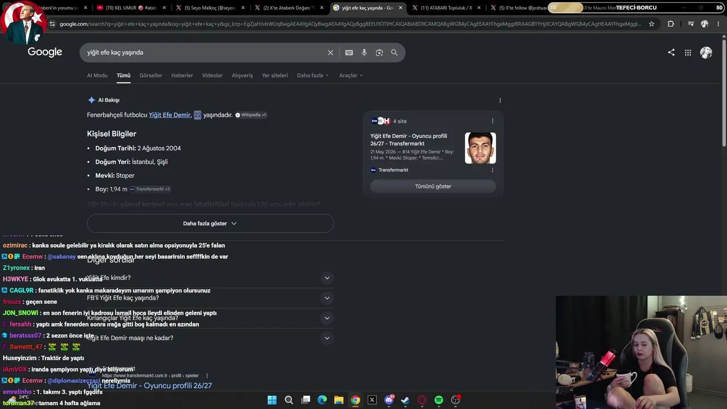Click the share icon in Google header
This screenshot has width=727, height=409.
671,52
